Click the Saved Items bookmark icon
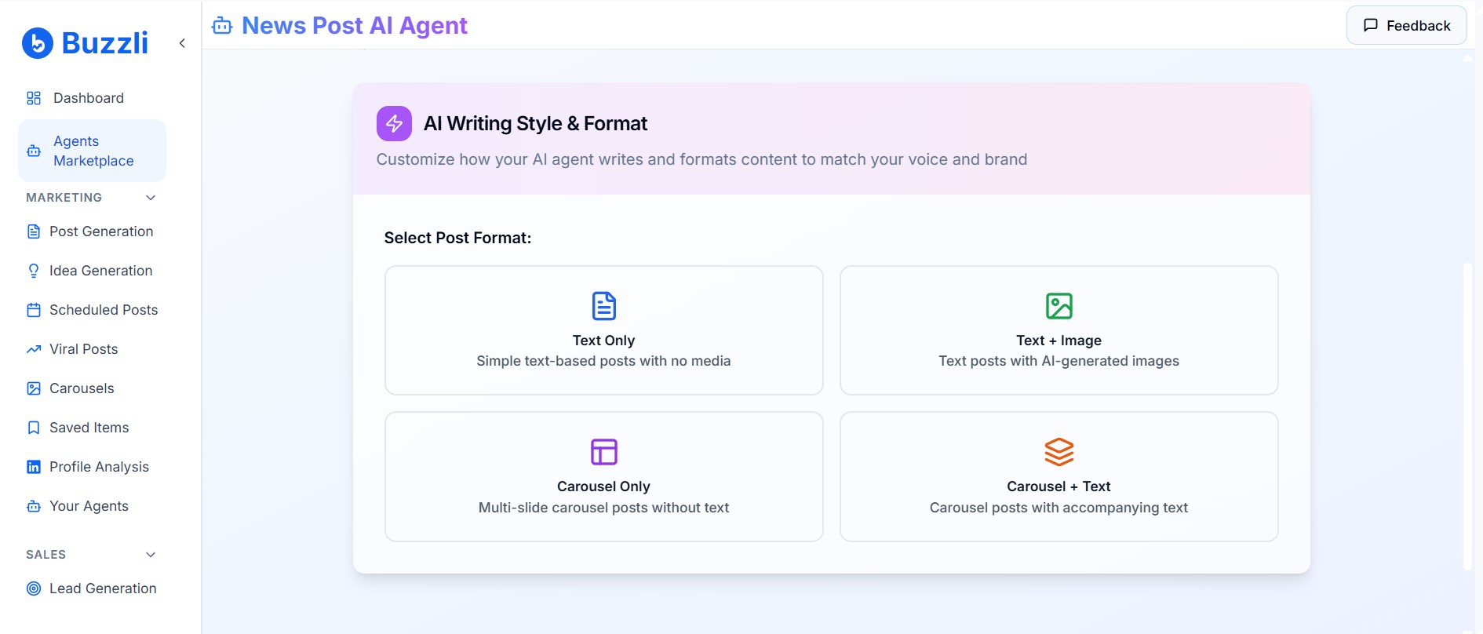Screen dimensions: 1483x634 [34, 428]
